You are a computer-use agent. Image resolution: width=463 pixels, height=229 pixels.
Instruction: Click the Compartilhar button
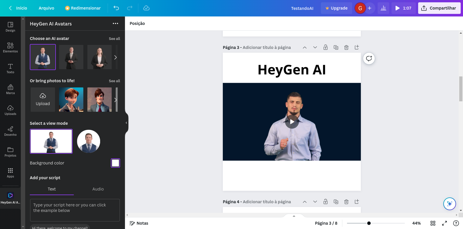click(439, 8)
